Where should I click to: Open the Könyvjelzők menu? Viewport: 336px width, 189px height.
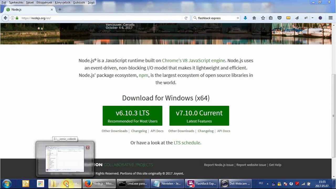coord(63,2)
